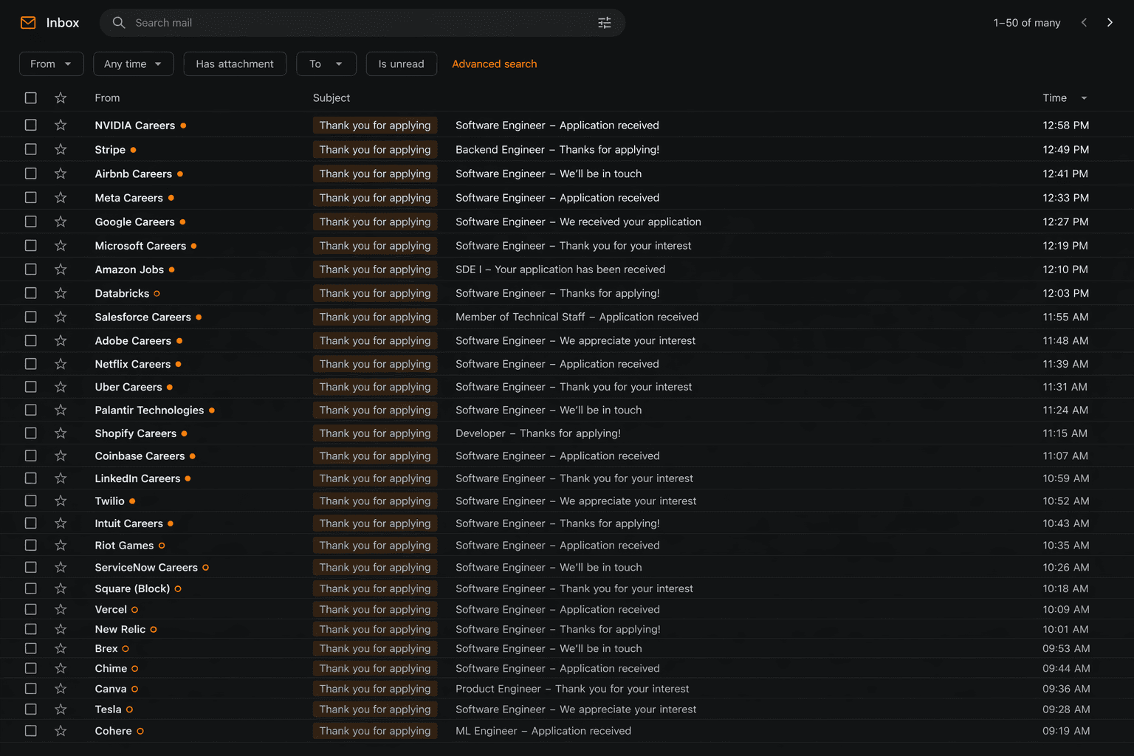Click the search magnifier icon
Image resolution: width=1134 pixels, height=756 pixels.
119,23
